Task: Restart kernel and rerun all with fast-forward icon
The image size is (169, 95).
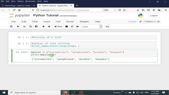Action: click(x=78, y=26)
